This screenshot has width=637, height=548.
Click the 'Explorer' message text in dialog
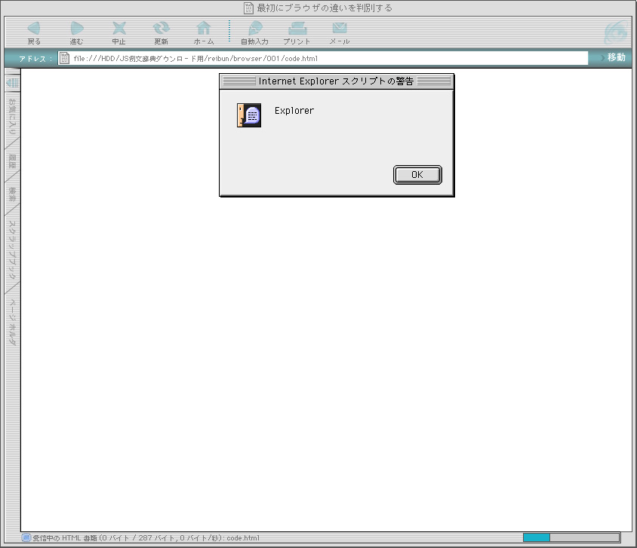click(294, 111)
